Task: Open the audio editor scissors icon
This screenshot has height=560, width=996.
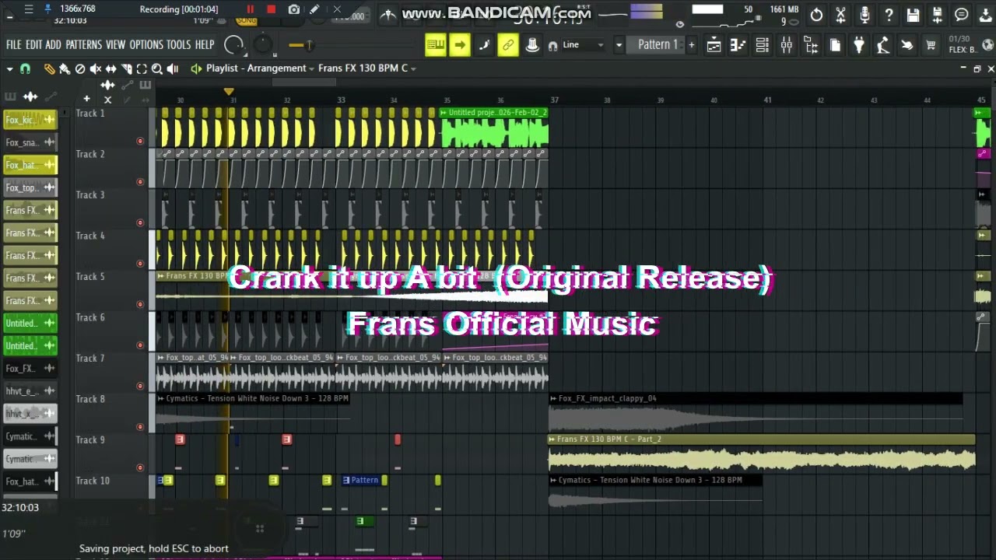Action: 840,15
